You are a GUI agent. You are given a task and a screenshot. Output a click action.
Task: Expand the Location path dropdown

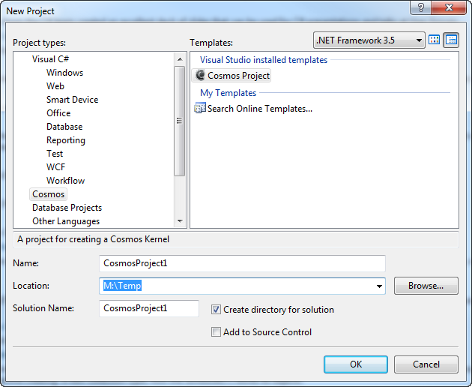click(x=378, y=286)
